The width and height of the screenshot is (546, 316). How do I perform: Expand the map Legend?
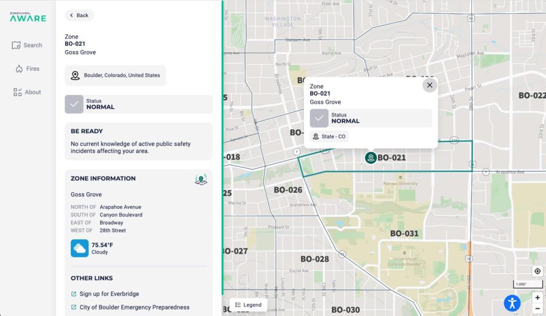pos(248,305)
